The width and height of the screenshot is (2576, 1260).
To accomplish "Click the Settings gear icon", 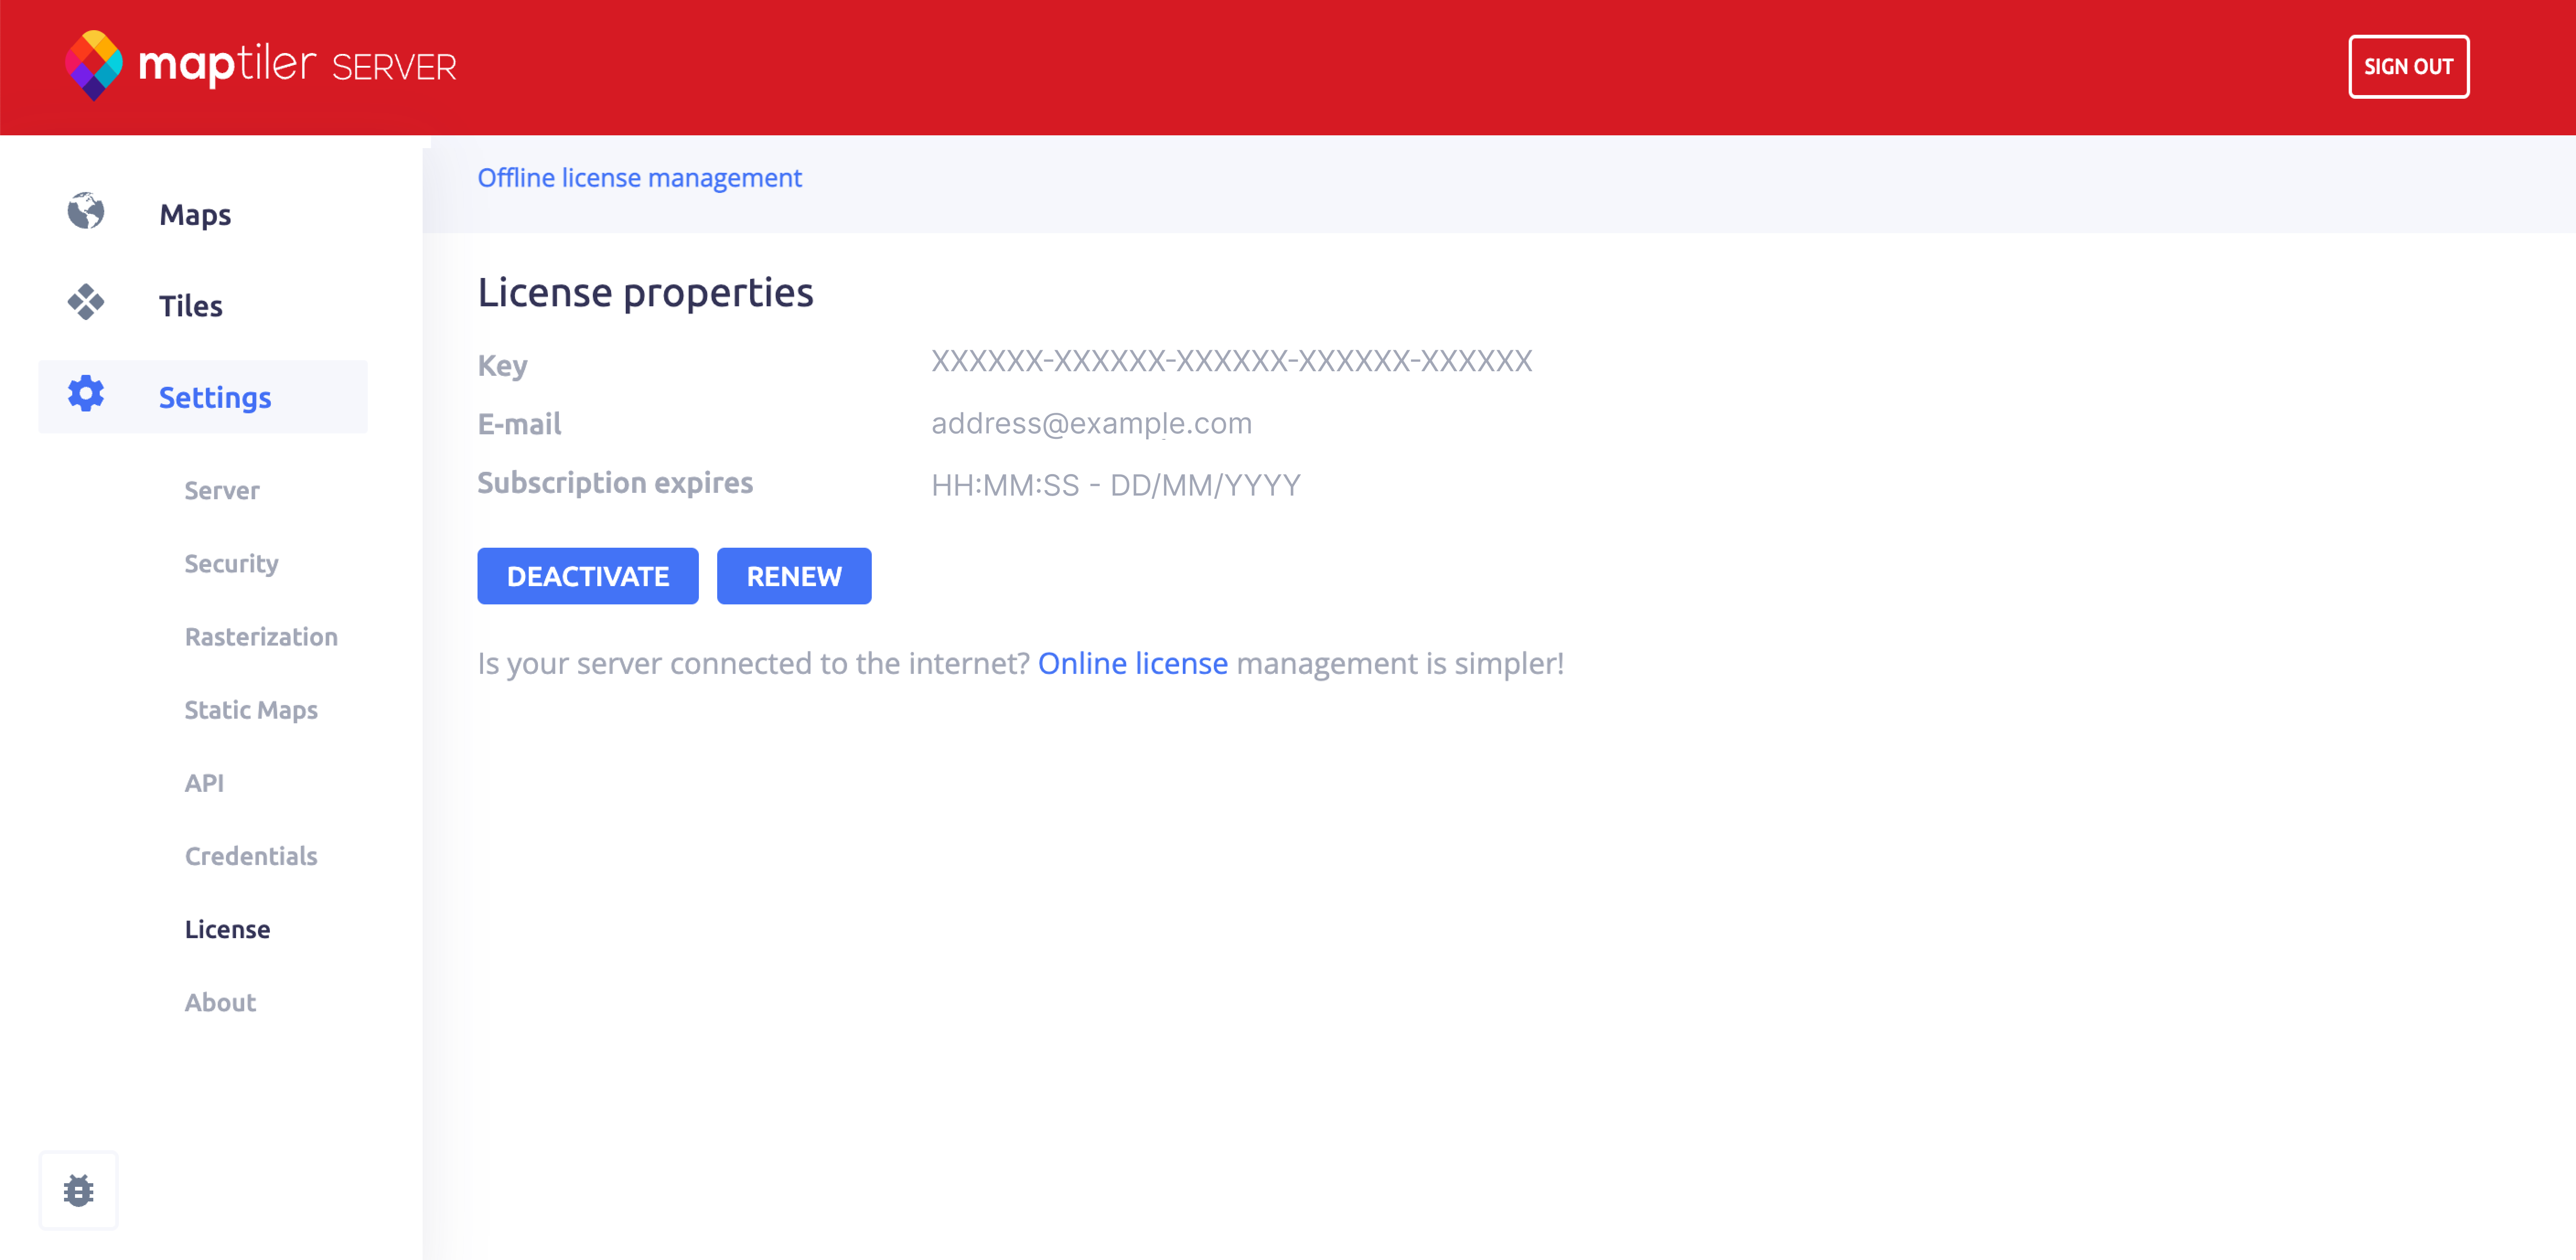I will [x=86, y=395].
